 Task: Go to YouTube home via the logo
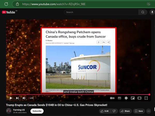[x=9, y=12]
